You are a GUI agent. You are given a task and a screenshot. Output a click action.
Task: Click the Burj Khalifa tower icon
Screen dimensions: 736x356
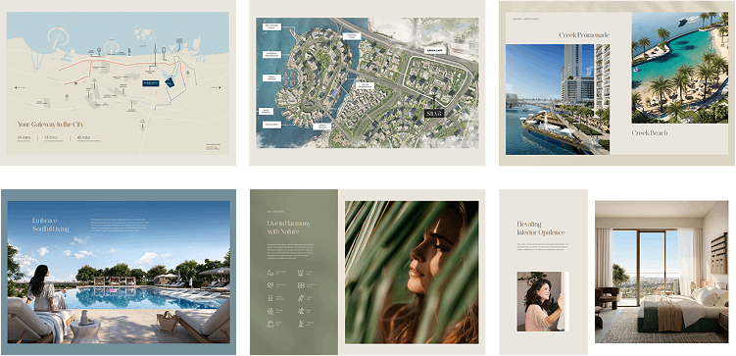tap(156, 56)
